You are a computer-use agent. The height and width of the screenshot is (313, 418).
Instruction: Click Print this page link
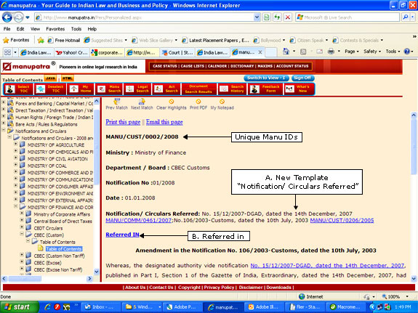coord(123,122)
